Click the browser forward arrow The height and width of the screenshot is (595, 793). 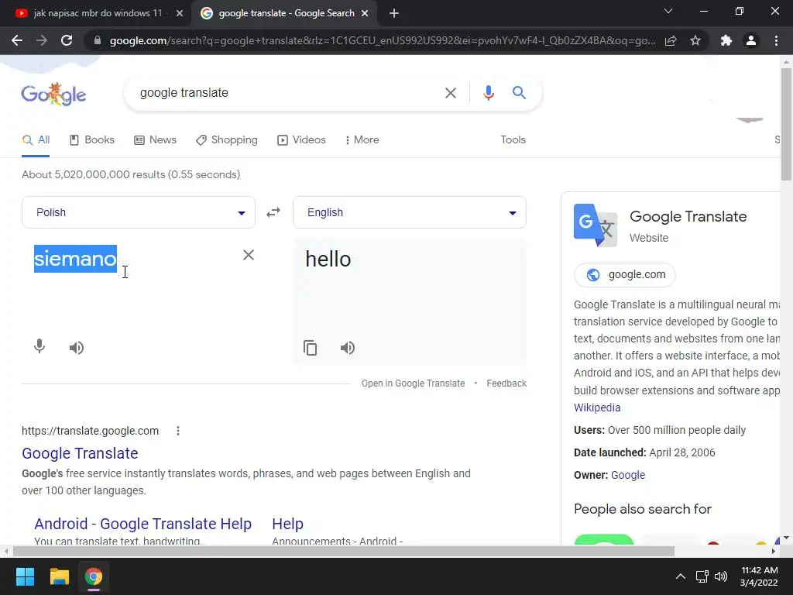42,40
